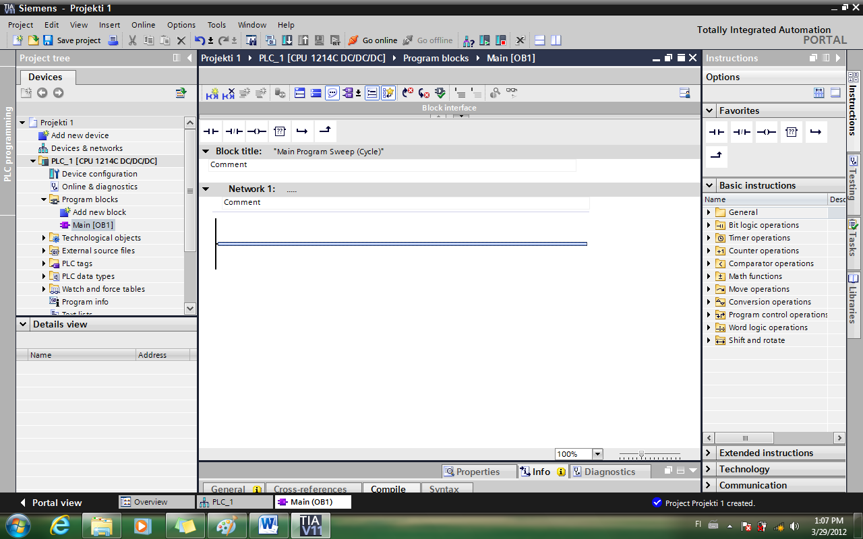863x539 pixels.
Task: Collapse the Details view section
Action: point(24,324)
